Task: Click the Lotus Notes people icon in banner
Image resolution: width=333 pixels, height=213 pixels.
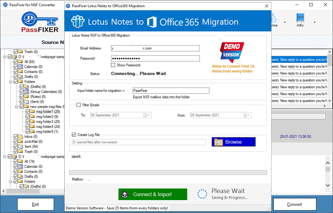Action: 78,21
